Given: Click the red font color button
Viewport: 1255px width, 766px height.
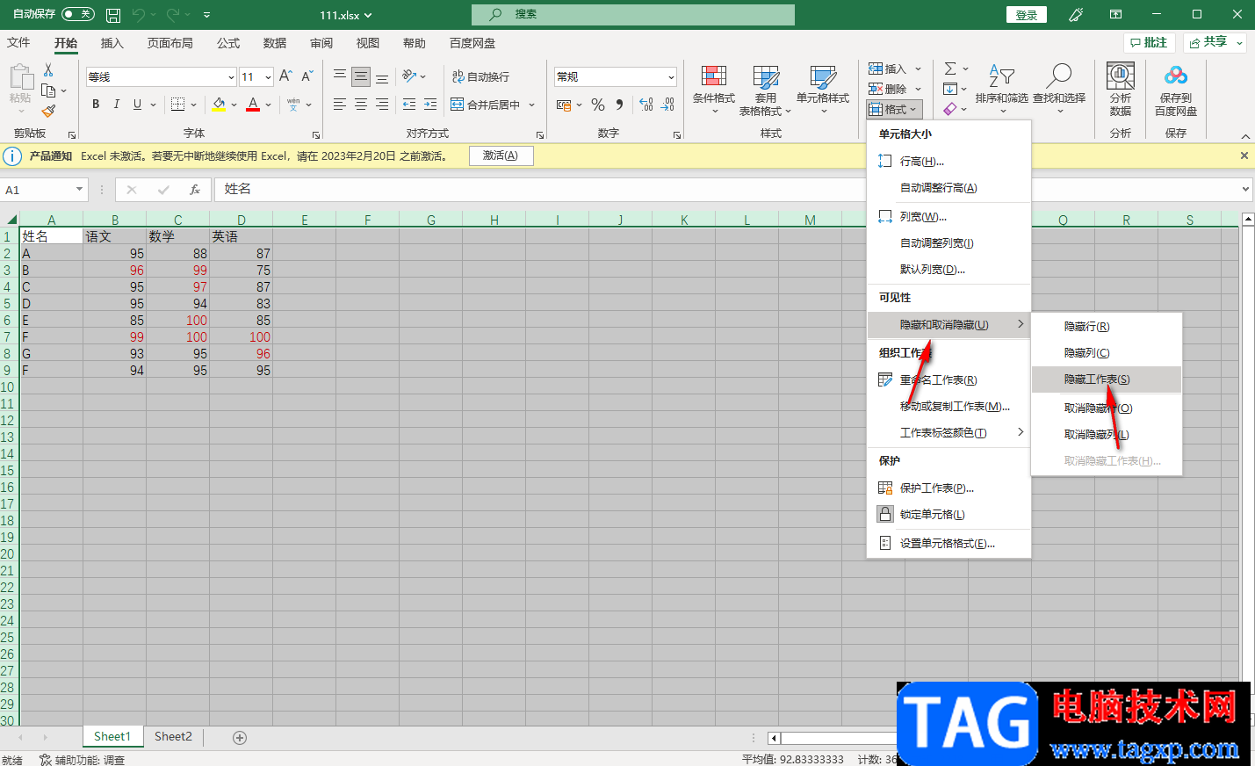Looking at the screenshot, I should [253, 105].
